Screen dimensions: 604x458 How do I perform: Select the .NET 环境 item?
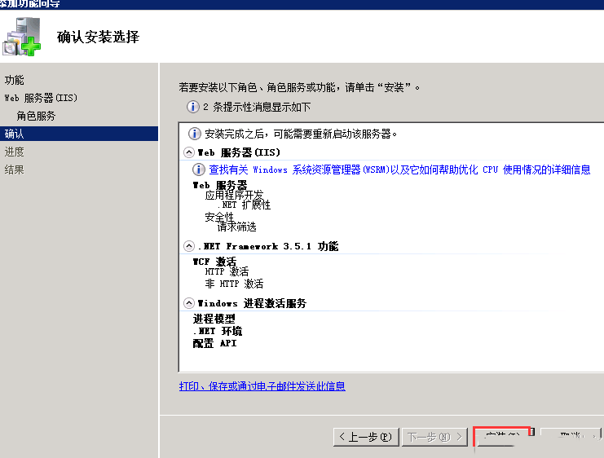tap(218, 331)
